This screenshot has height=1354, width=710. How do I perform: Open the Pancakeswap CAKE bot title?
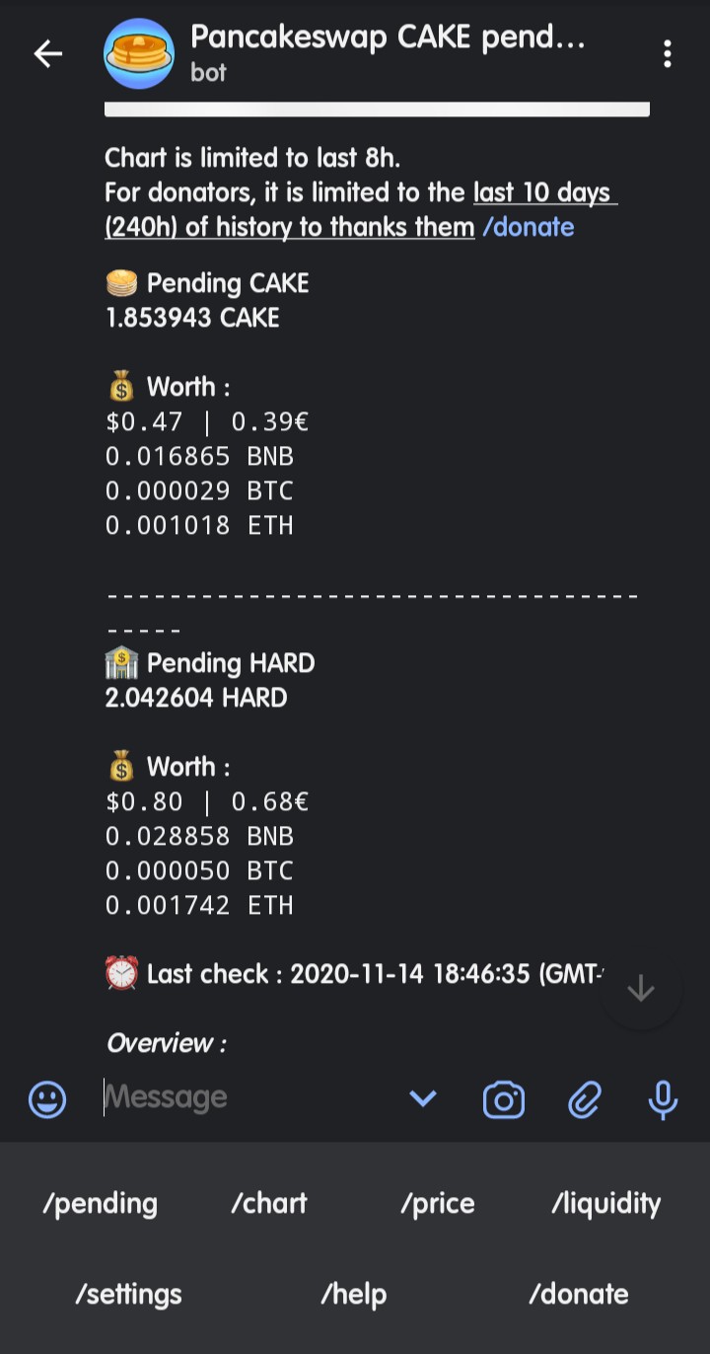tap(388, 38)
